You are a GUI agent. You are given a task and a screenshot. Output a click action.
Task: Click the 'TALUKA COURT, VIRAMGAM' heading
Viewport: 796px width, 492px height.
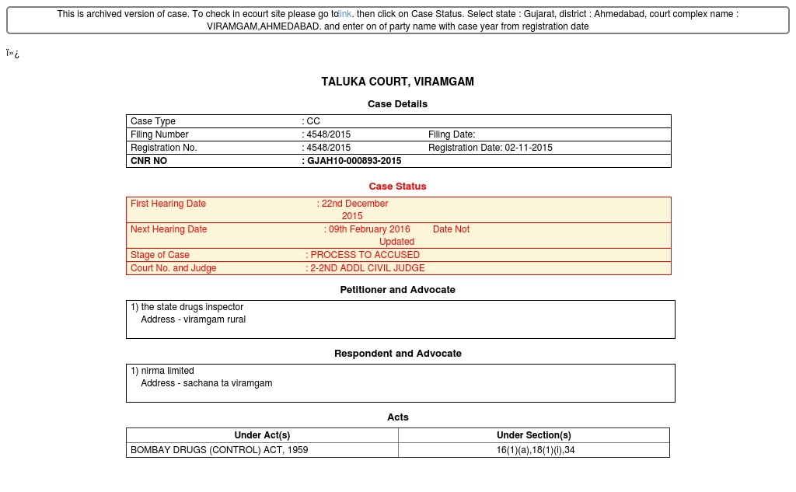click(x=397, y=82)
